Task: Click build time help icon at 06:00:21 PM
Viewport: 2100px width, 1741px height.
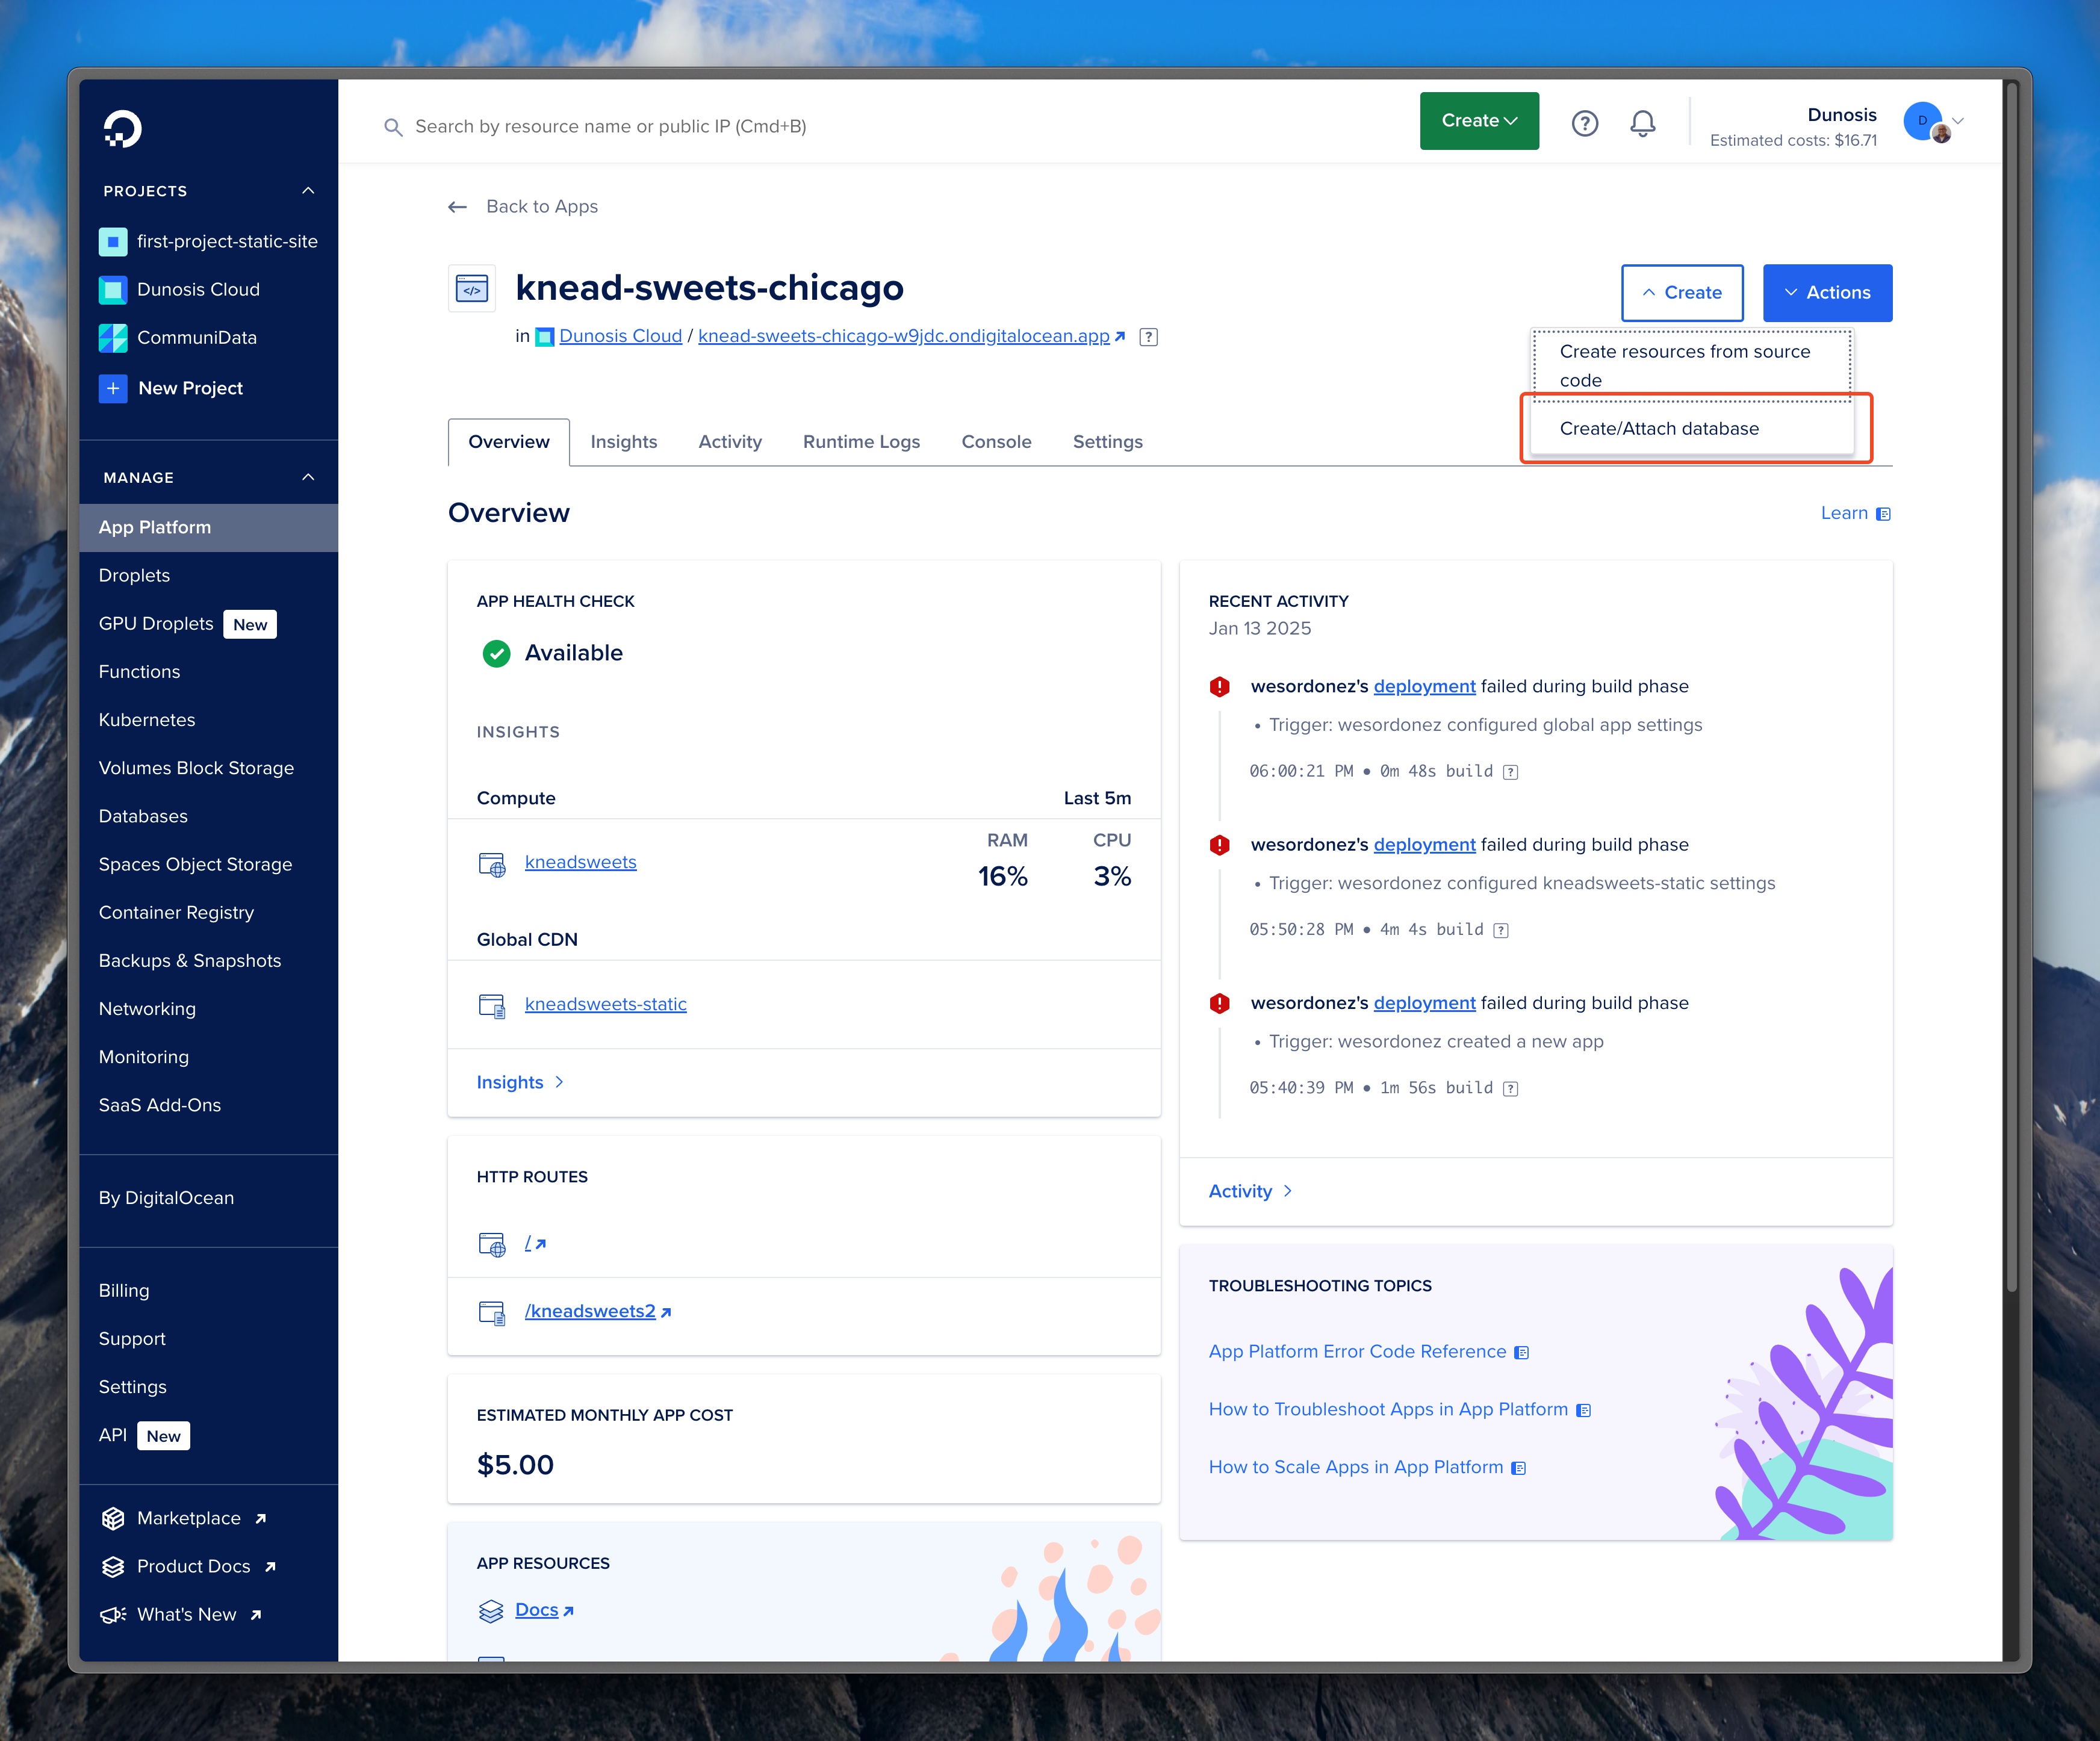Action: click(x=1510, y=772)
